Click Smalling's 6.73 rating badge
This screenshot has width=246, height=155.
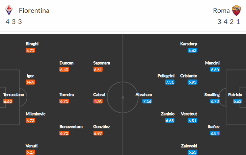click(215, 101)
